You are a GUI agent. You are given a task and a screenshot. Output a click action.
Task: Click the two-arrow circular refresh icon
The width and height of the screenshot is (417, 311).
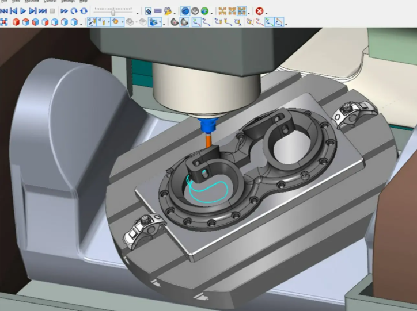click(x=84, y=11)
